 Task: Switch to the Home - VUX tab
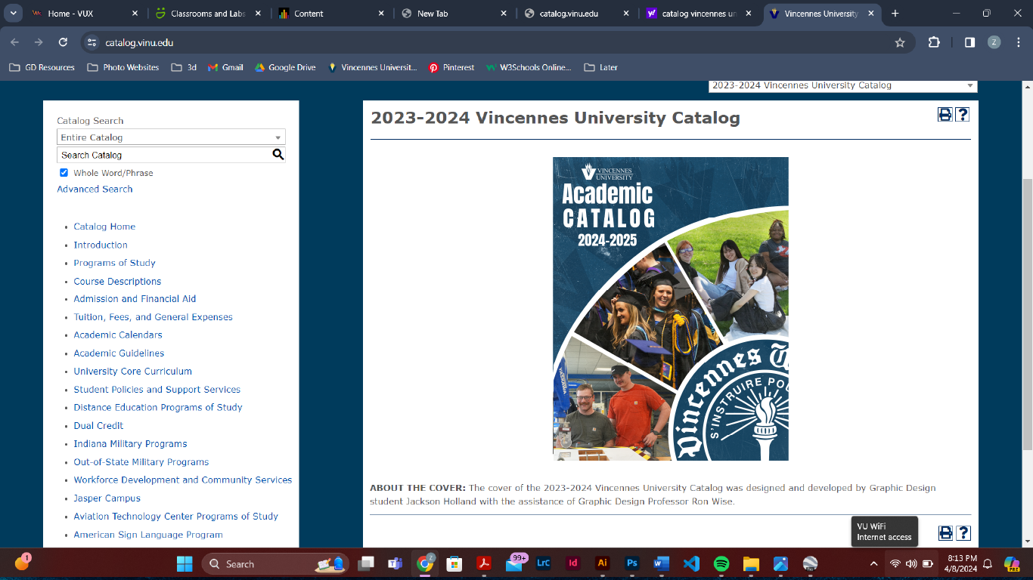[86, 14]
